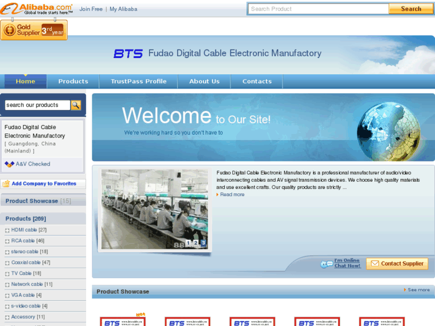Click the envelope icon on Contact Supplier
Screen dimensions: 435x326
[375, 263]
